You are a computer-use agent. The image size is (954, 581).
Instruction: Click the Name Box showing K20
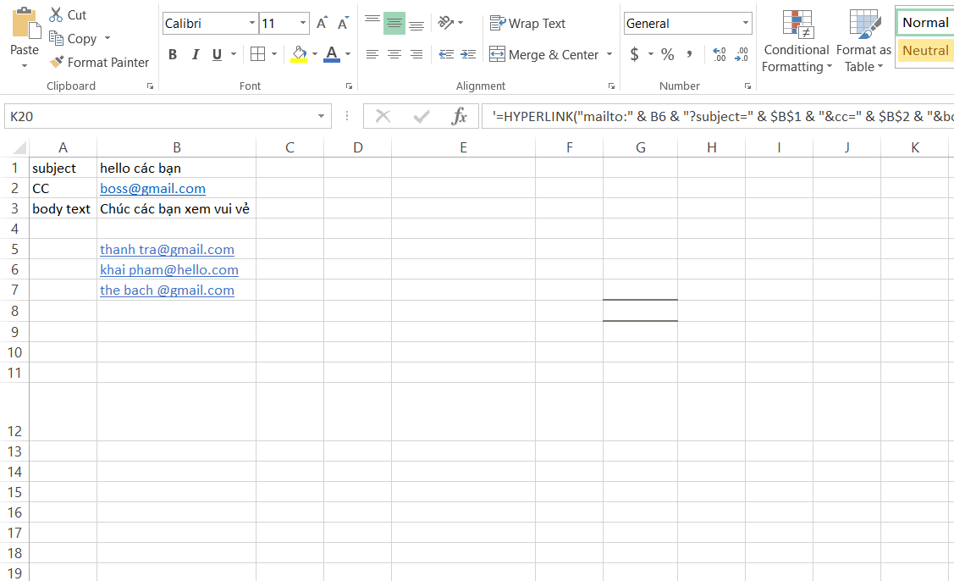[x=161, y=116]
